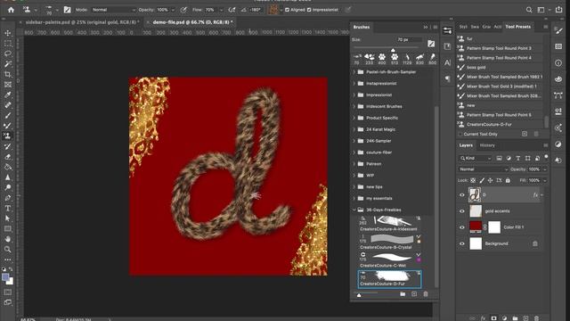Viewport: 570px width, 321px height.
Task: Toggle airbrush build-up in options bar
Action: click(x=232, y=10)
